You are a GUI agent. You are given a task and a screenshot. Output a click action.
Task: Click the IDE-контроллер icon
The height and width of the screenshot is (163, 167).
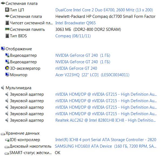7,140
